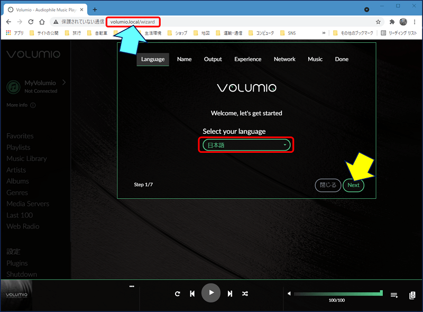Screen dimensions: 423x312
Task: Open the play queue icon
Action: (x=394, y=295)
